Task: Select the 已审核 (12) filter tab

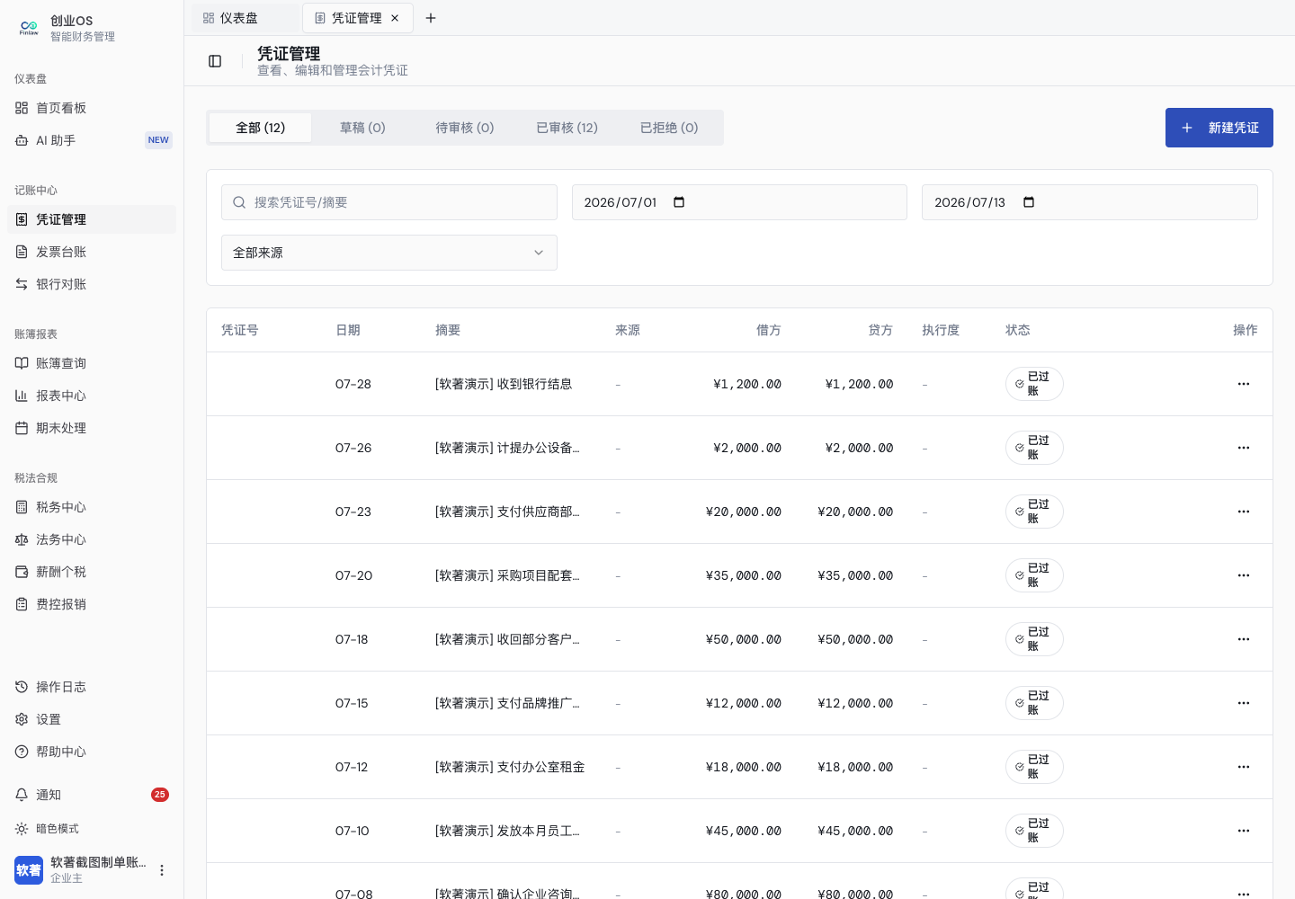Action: 567,128
